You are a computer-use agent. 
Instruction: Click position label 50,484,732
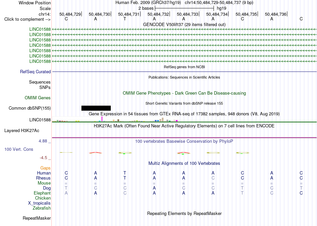[158, 14]
